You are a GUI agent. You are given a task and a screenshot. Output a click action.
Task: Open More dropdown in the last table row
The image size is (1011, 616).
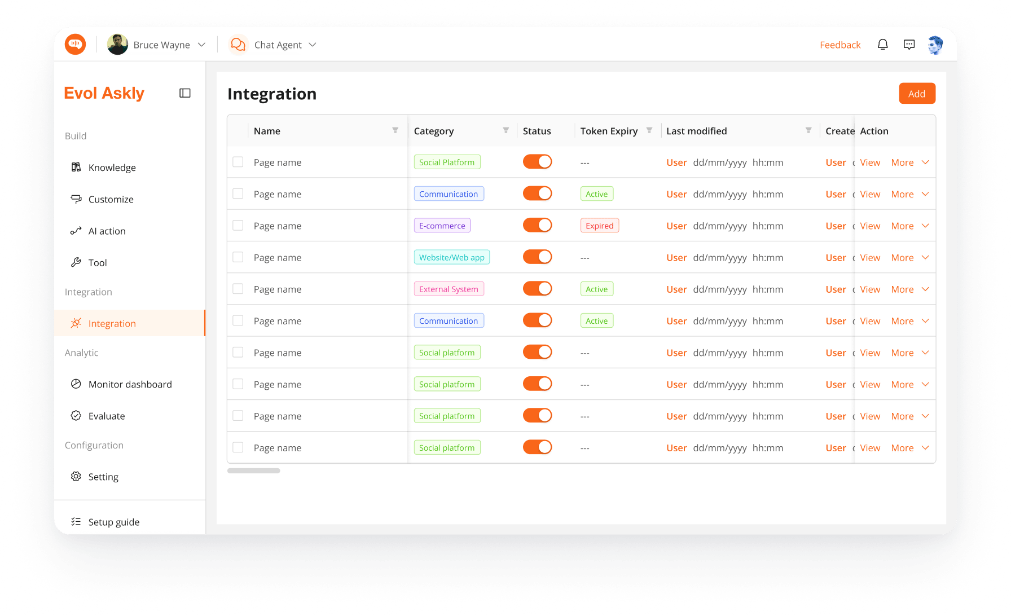(x=910, y=448)
